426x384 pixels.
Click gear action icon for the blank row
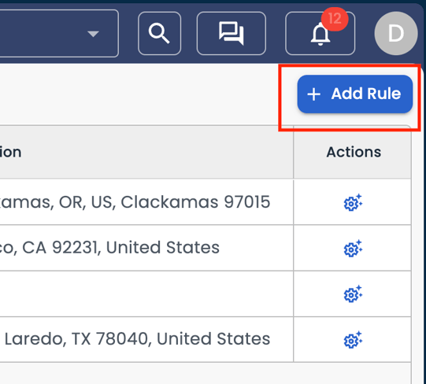pyautogui.click(x=353, y=294)
